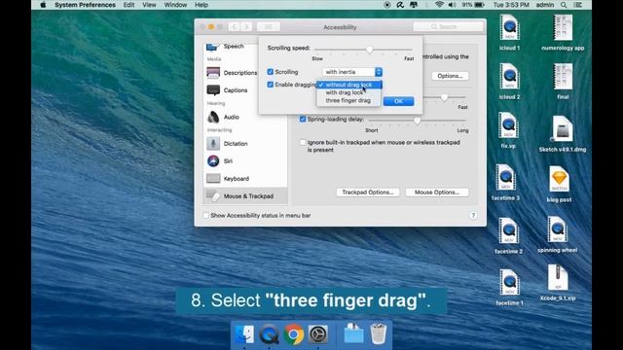This screenshot has height=350, width=623.
Task: Open the Help menu
Action: pos(202,5)
